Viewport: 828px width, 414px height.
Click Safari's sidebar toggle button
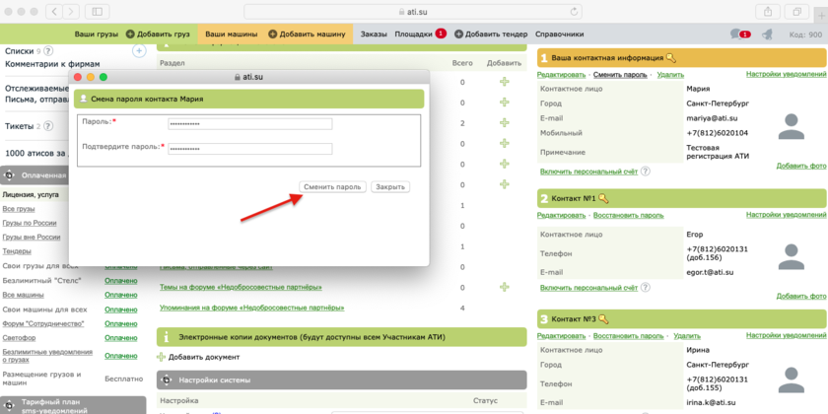coord(96,11)
